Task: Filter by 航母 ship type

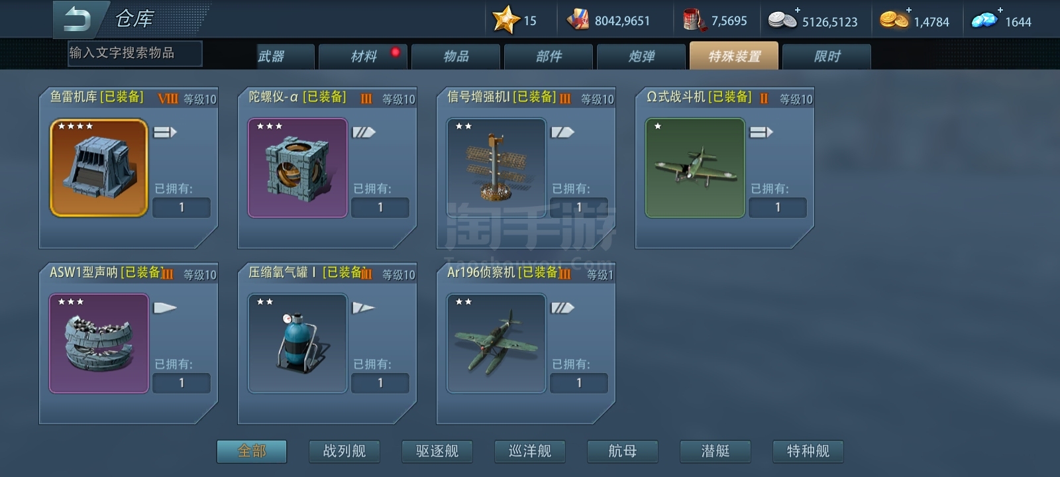Action: (623, 451)
